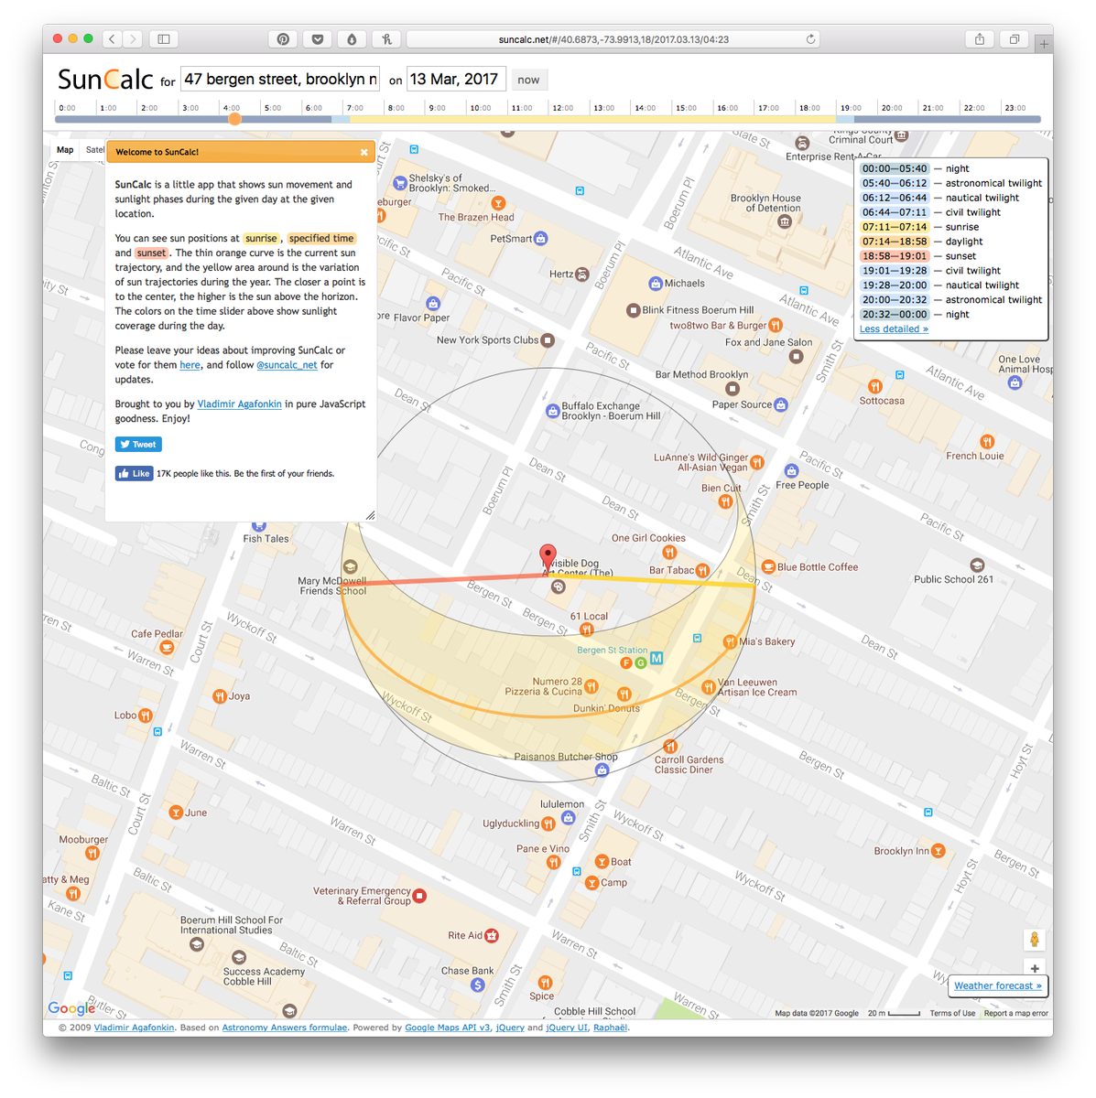Click the Pocket extension icon
Viewport: 1096px width, 1098px height.
click(x=318, y=39)
